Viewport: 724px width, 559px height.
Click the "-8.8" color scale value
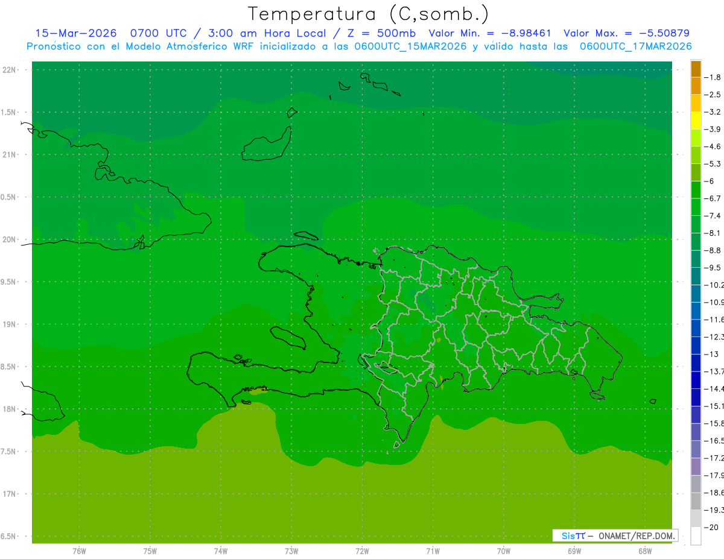tap(713, 250)
